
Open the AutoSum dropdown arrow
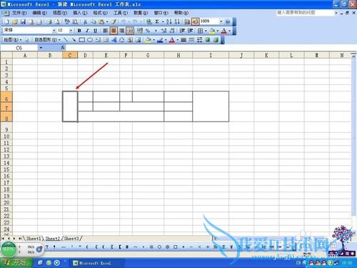coord(163,21)
